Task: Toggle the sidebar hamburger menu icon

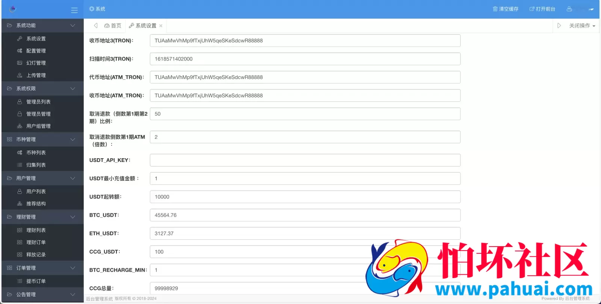Action: pyautogui.click(x=74, y=10)
